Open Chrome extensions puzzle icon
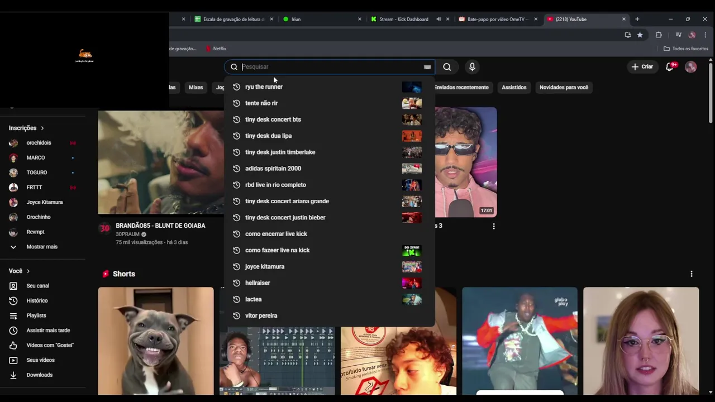The width and height of the screenshot is (715, 402). 659,35
